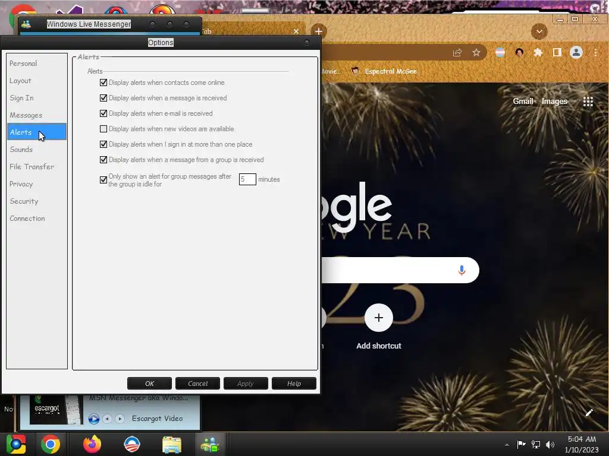Click the Escargot video thumbnail

[x=56, y=410]
